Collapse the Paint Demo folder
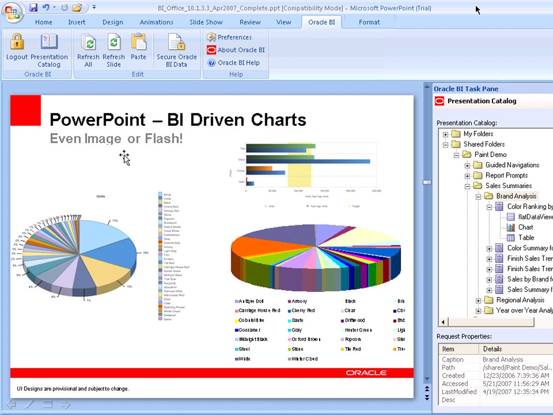The image size is (553, 415). tap(456, 155)
